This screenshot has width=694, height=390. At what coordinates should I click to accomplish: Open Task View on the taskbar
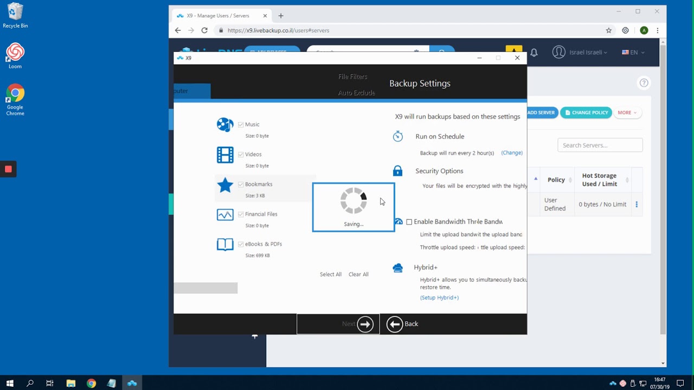[x=50, y=383]
